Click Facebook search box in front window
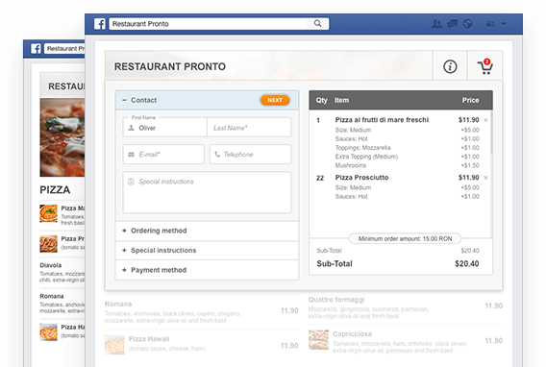 pos(218,24)
